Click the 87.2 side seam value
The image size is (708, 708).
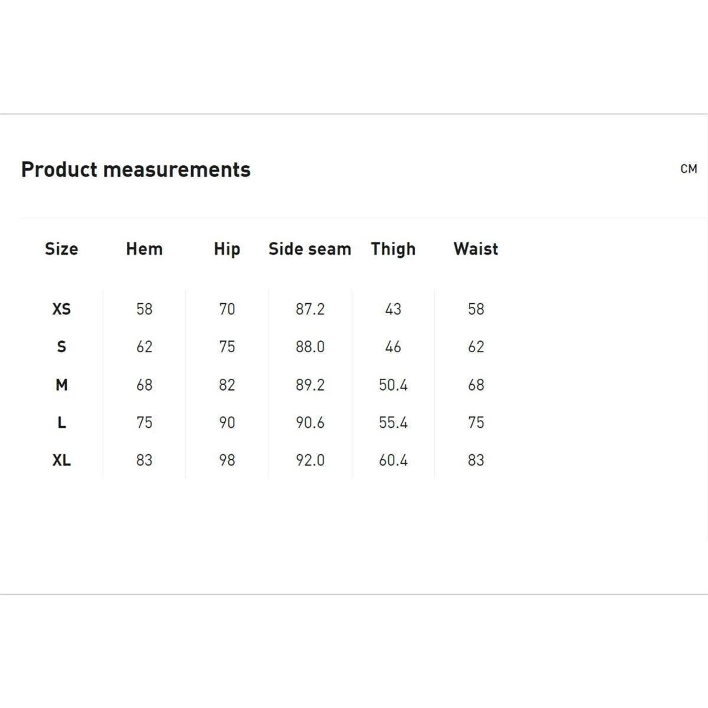tap(310, 309)
